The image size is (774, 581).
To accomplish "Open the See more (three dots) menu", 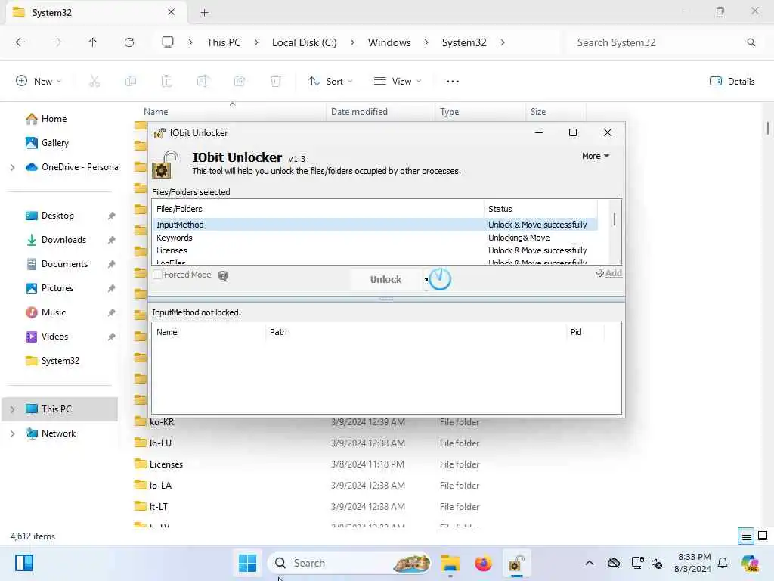I will click(453, 82).
